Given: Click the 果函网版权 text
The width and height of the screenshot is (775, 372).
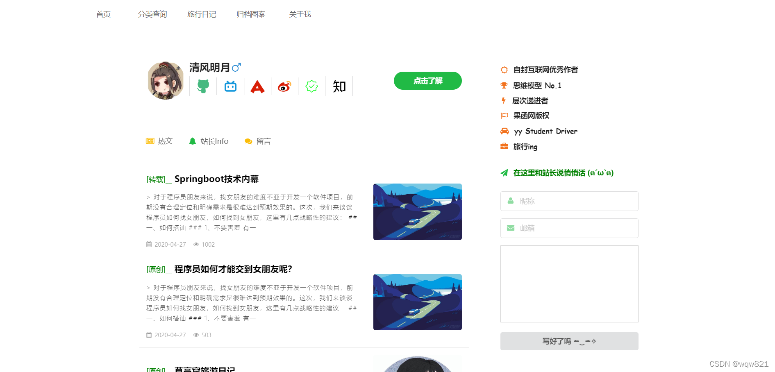Looking at the screenshot, I should pos(531,116).
